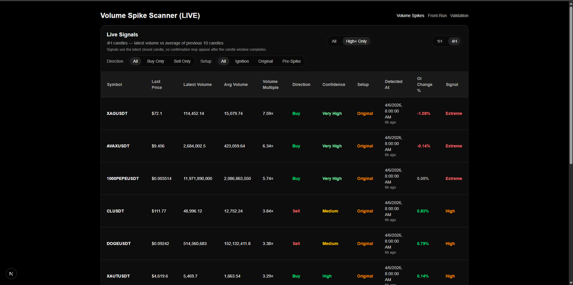Click the Extreme signal in XAGUSDT row
This screenshot has width=573, height=285.
[x=454, y=114]
